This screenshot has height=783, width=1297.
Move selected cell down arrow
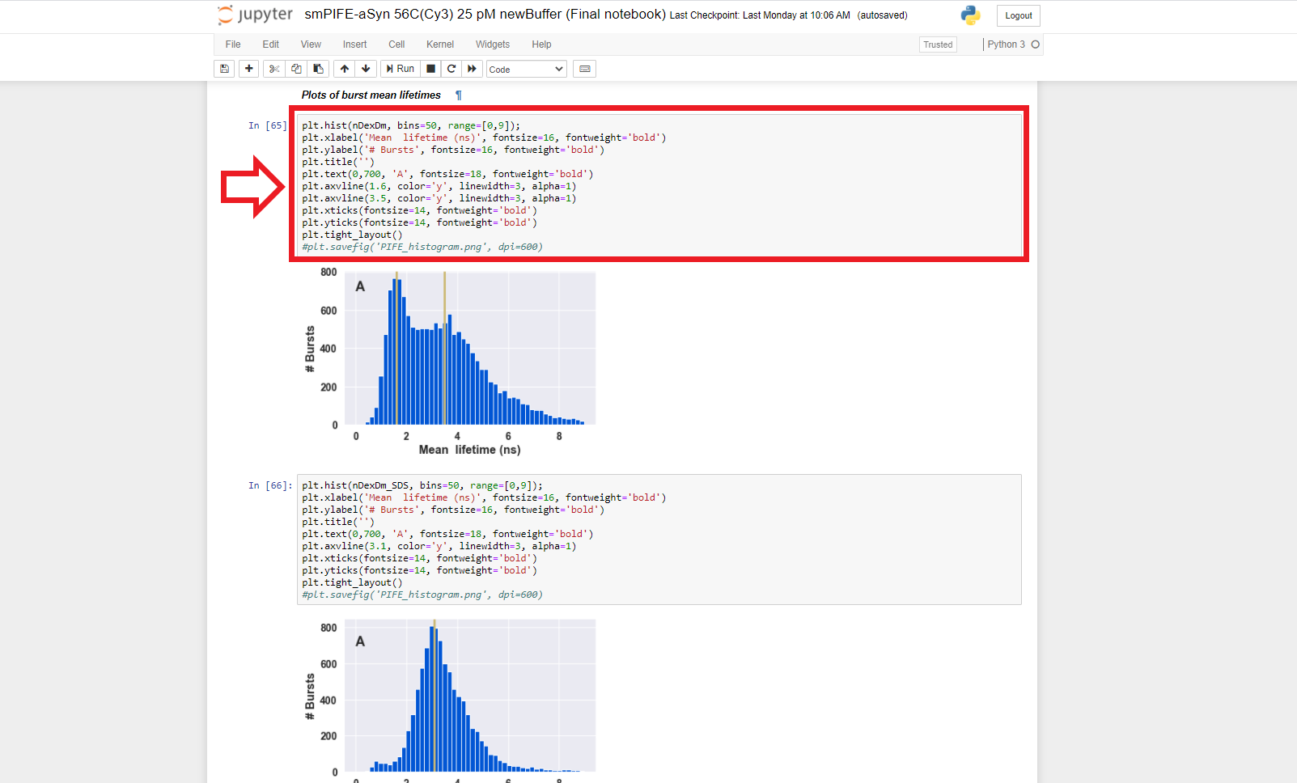[366, 69]
